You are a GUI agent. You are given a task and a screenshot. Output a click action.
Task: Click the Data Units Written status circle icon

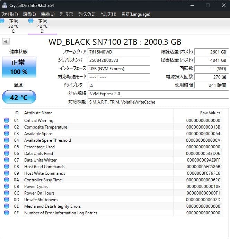click(7, 160)
